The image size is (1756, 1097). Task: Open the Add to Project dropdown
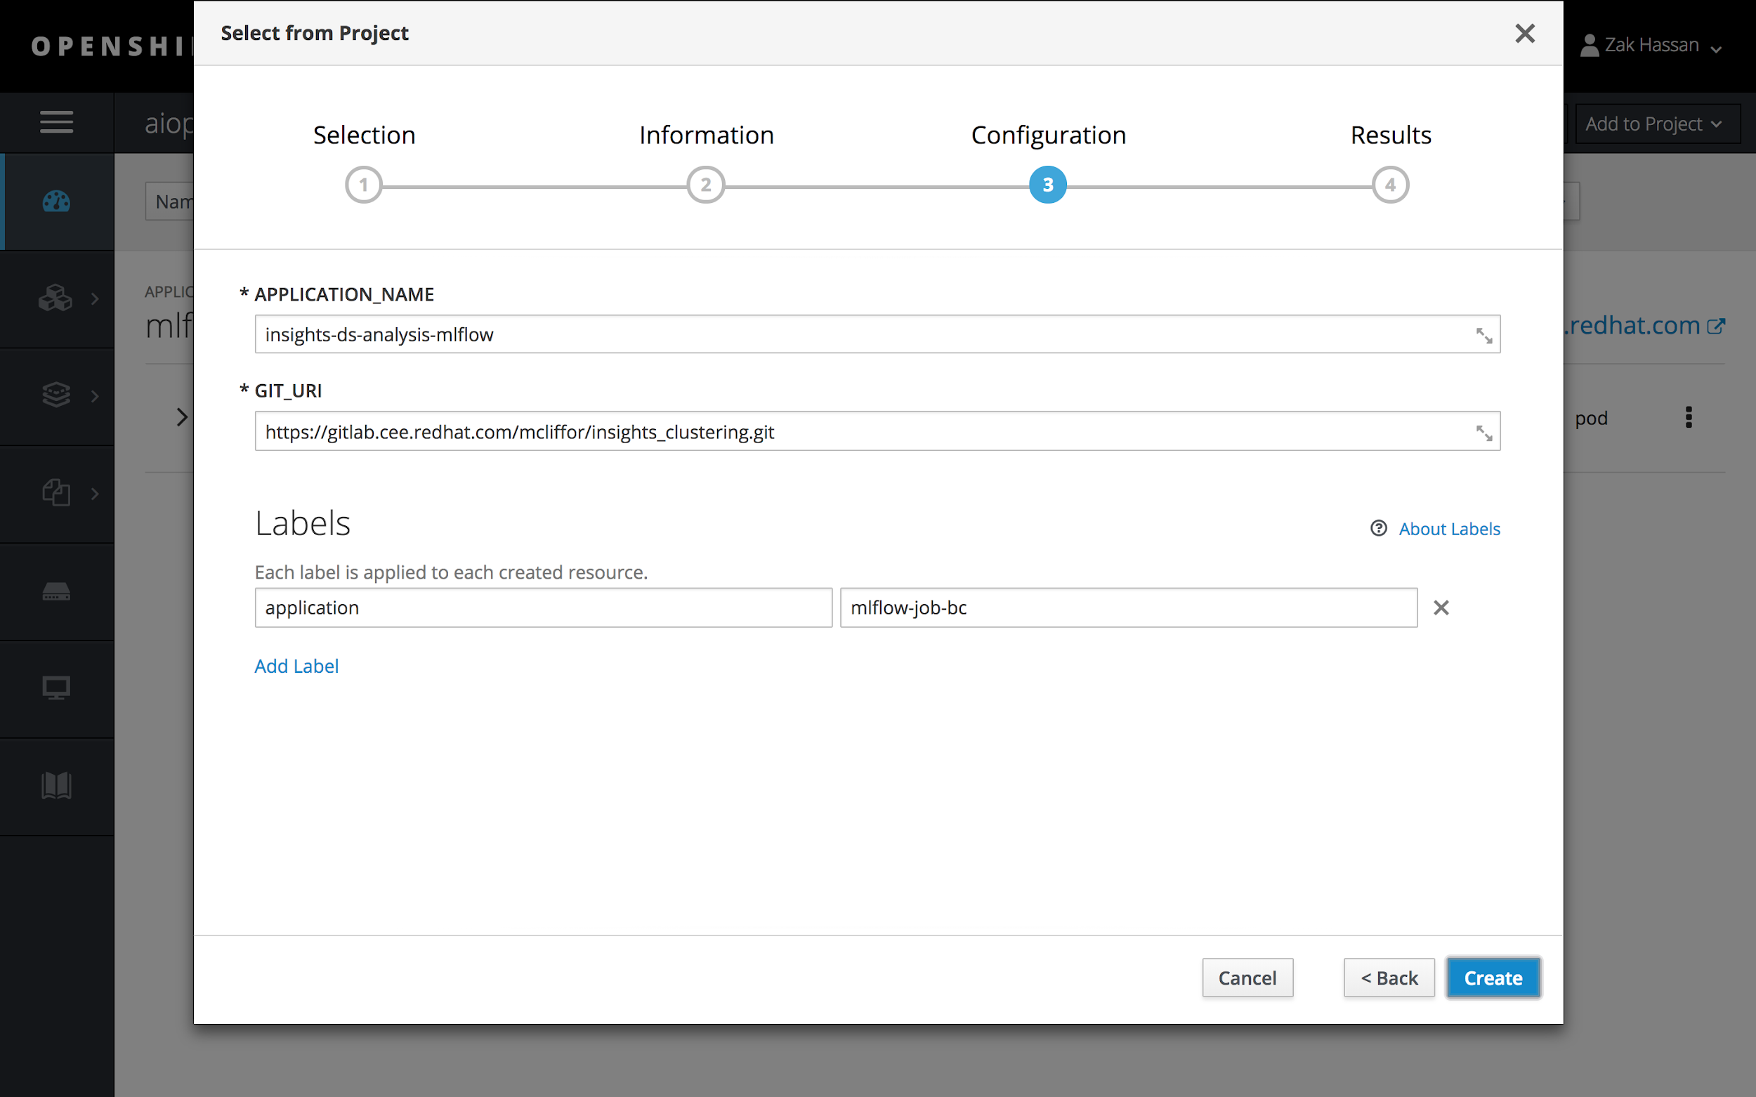coord(1653,124)
